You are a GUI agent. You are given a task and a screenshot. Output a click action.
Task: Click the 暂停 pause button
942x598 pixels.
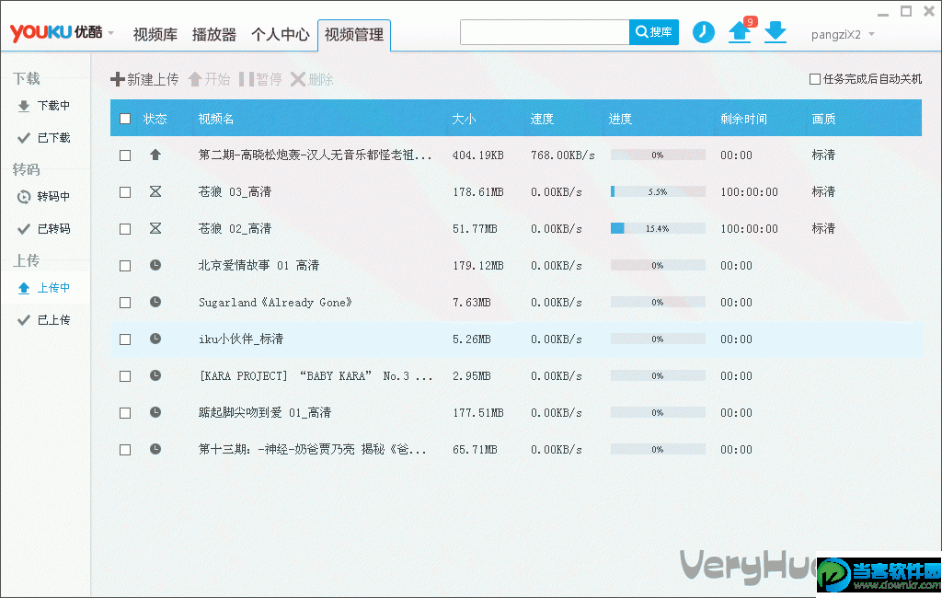click(x=260, y=80)
